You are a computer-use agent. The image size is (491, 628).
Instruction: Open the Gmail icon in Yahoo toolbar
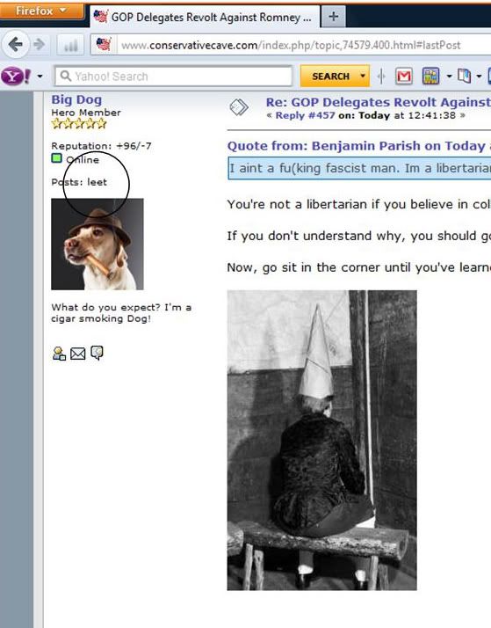point(404,77)
